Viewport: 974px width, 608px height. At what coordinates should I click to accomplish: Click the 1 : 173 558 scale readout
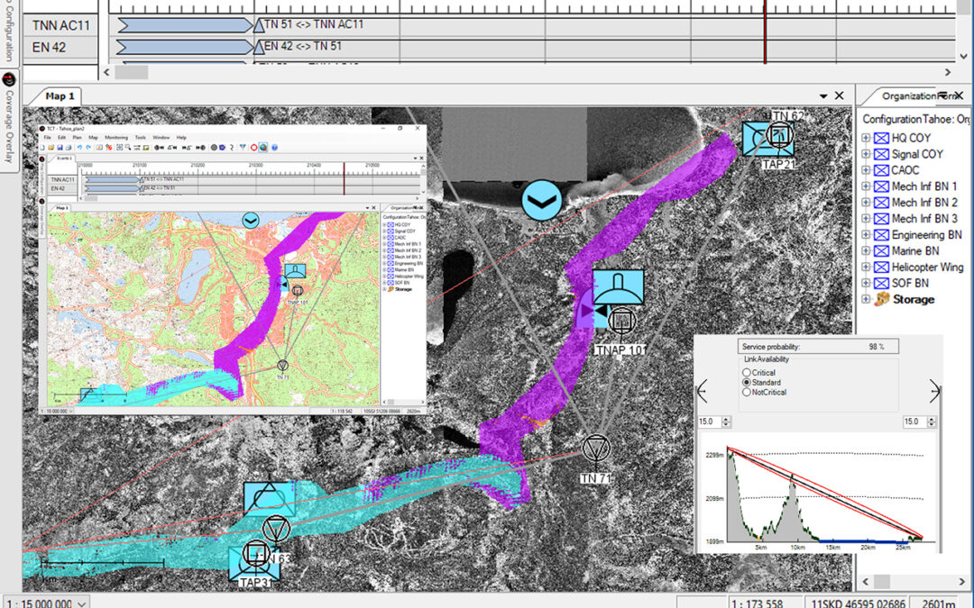[x=758, y=603]
